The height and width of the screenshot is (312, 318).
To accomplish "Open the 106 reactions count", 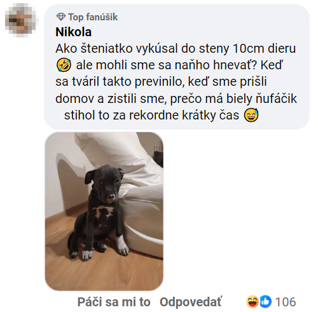I will coord(286,302).
